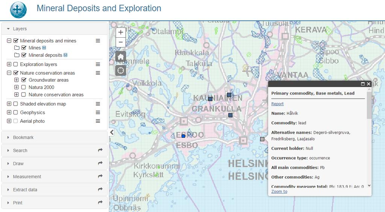Select deposit marker below Grankulla label
Screen dimensions: 385x212
[x=230, y=115]
